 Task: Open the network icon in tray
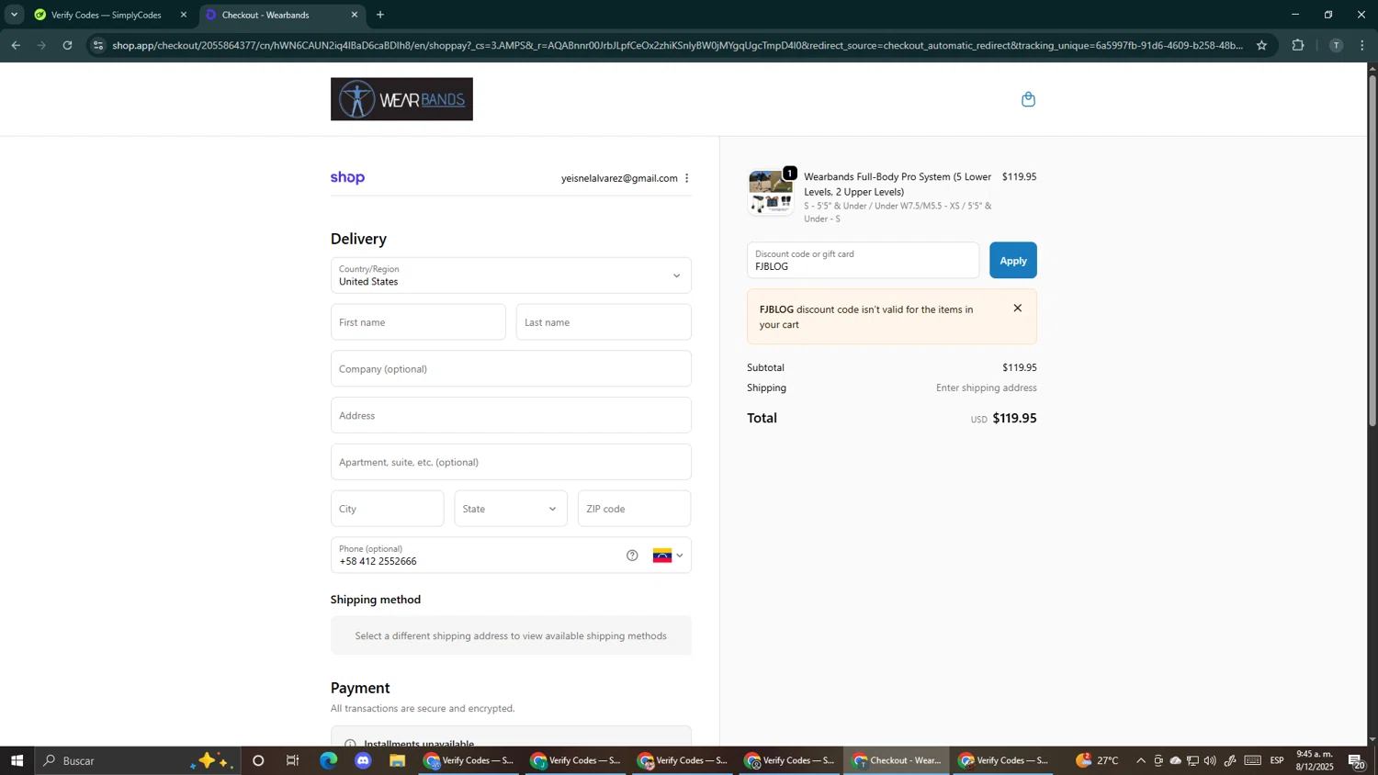point(1192,760)
